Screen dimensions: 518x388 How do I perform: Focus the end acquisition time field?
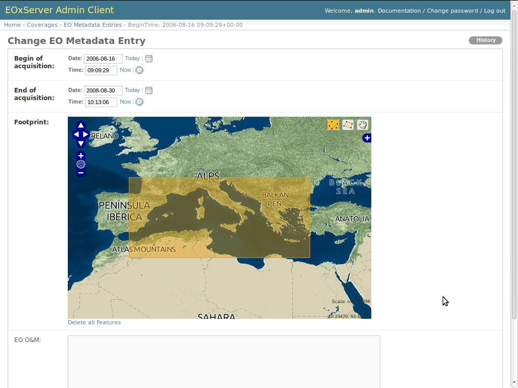[x=101, y=102]
